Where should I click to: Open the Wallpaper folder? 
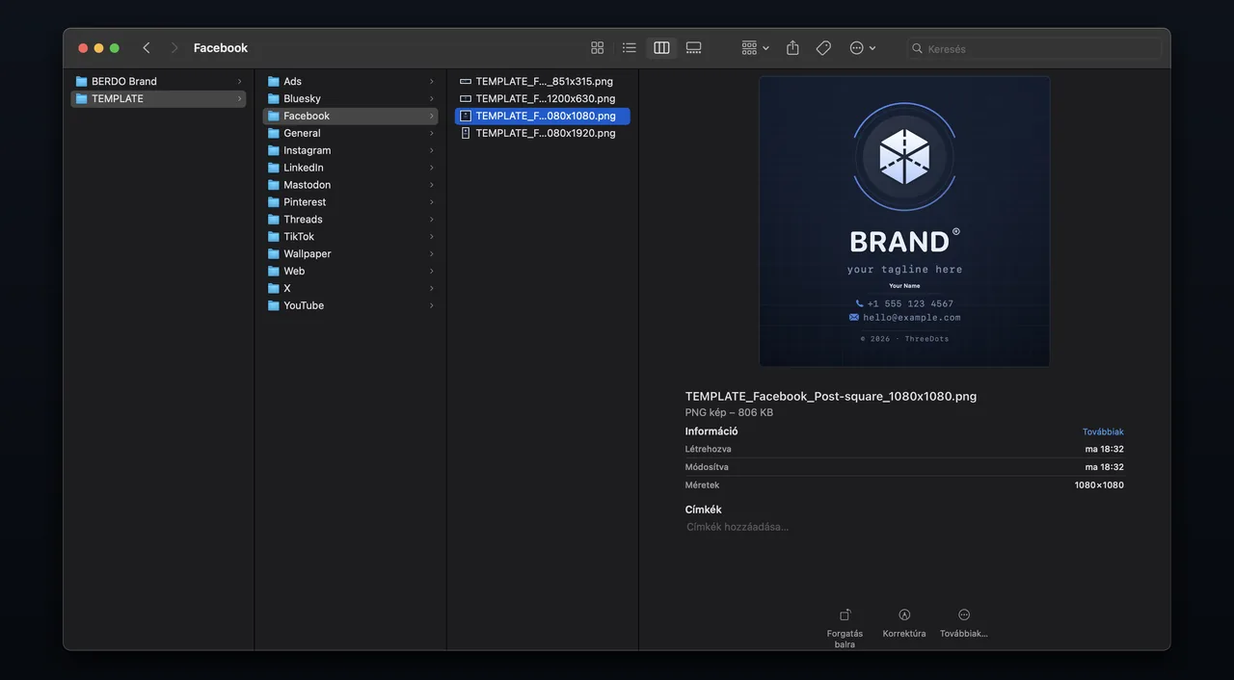coord(351,254)
